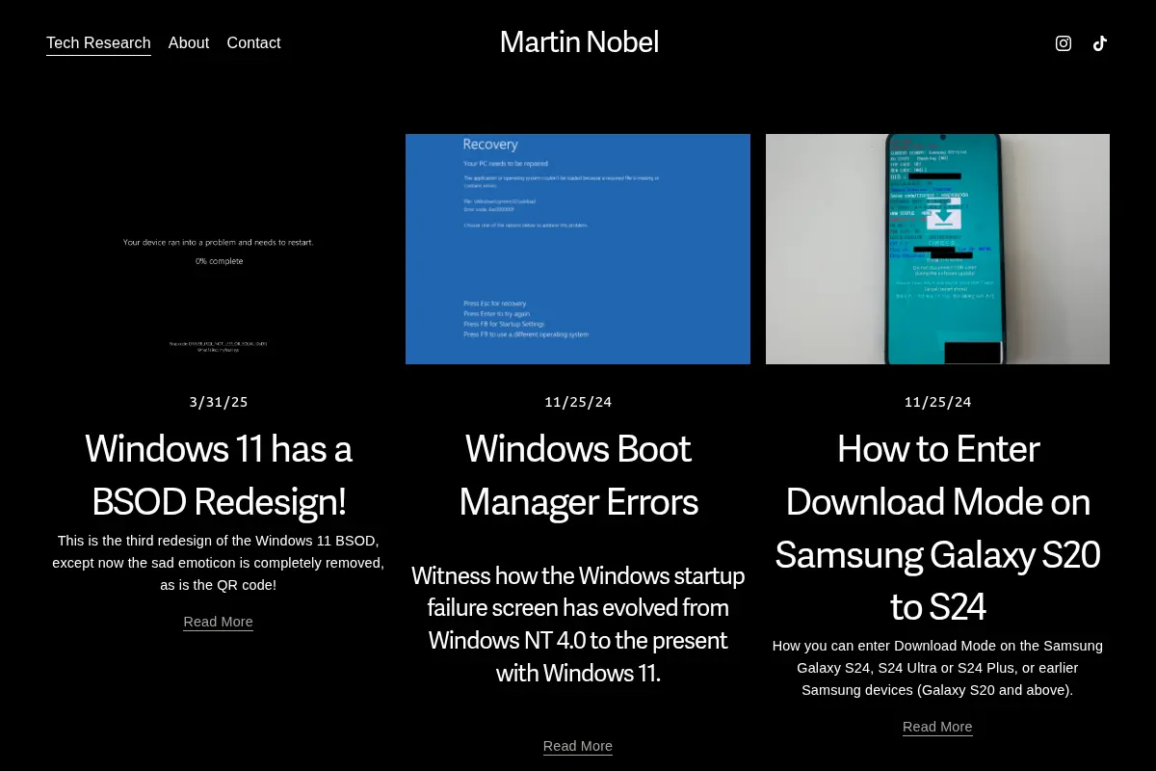Open the Instagram profile icon
The width and height of the screenshot is (1156, 771).
coord(1064,43)
